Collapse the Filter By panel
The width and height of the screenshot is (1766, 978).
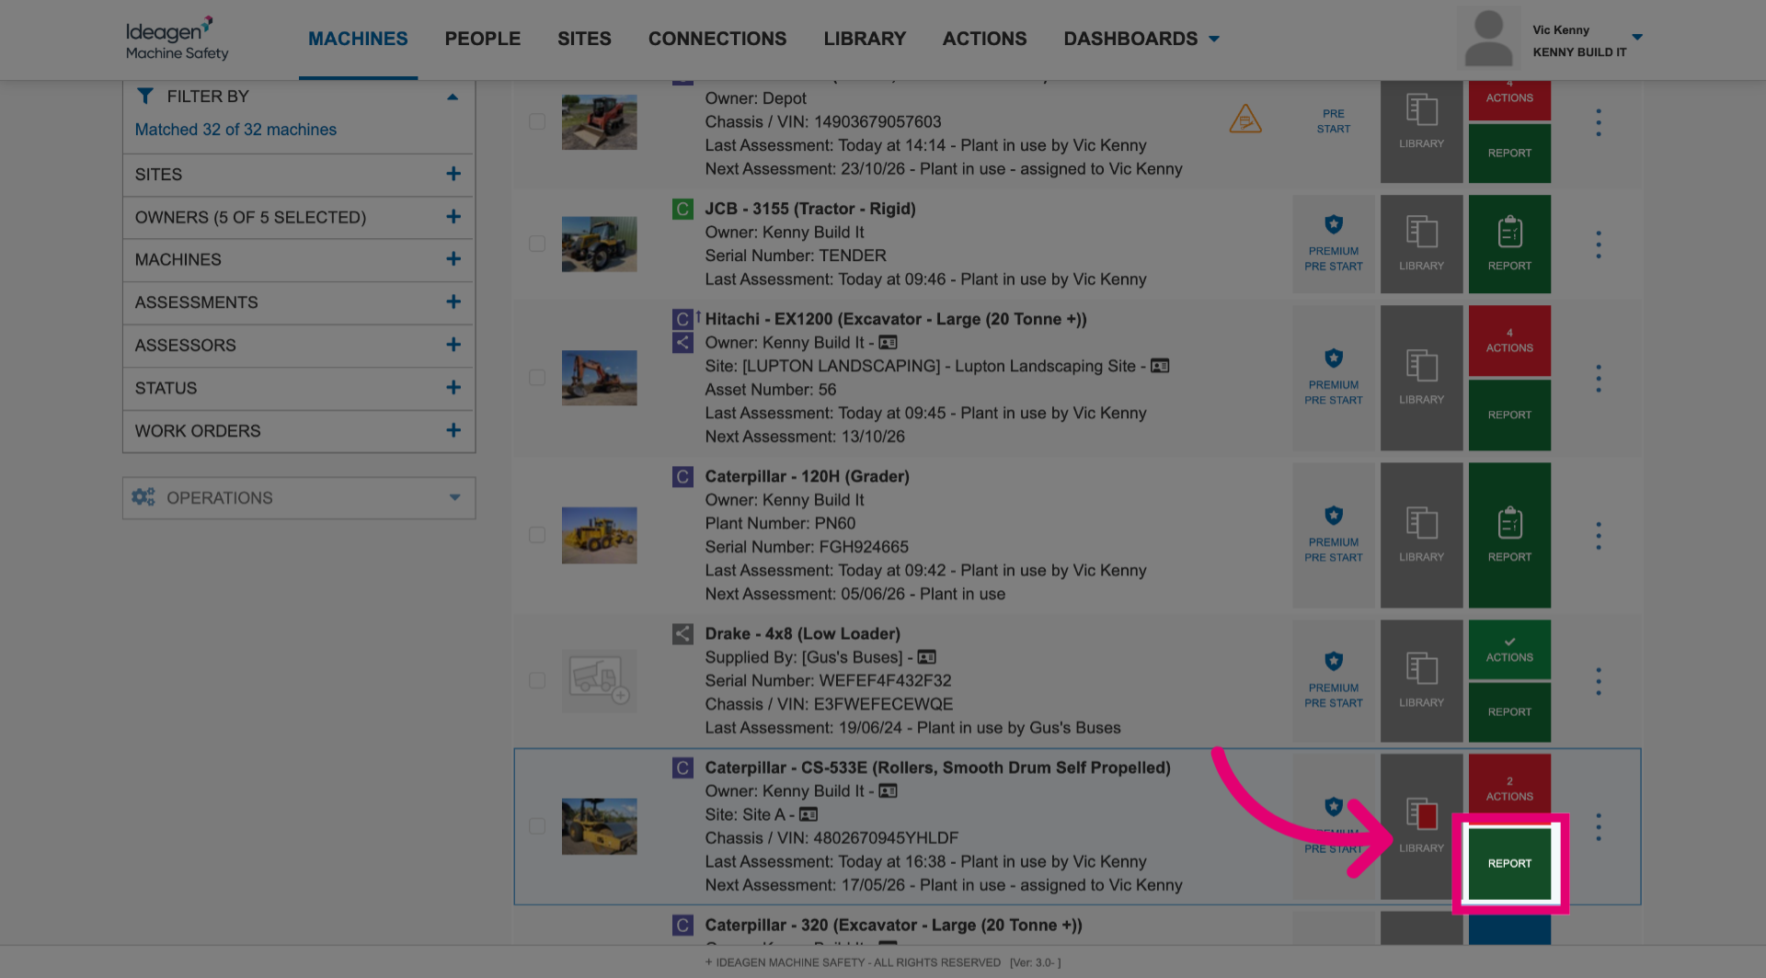pos(453,97)
